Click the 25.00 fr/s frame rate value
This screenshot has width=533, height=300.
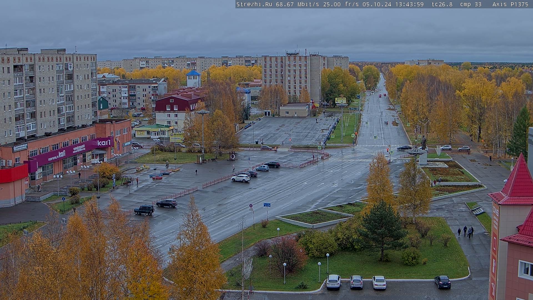click(341, 4)
